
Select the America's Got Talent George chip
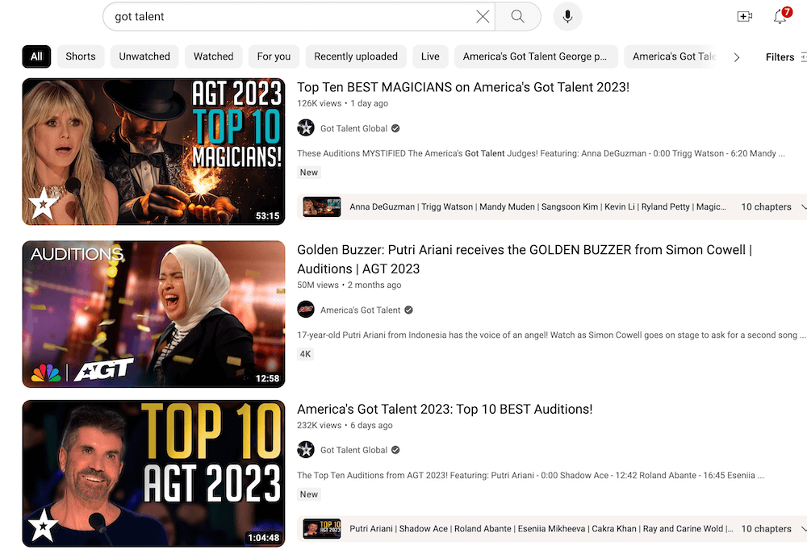click(535, 56)
